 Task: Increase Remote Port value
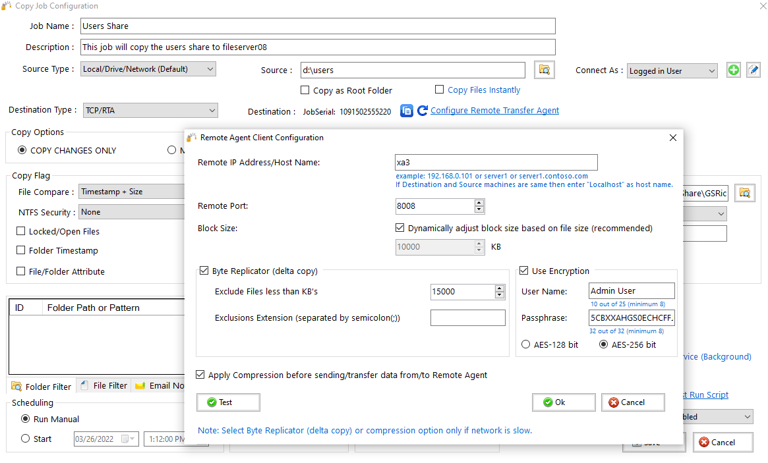tap(479, 203)
